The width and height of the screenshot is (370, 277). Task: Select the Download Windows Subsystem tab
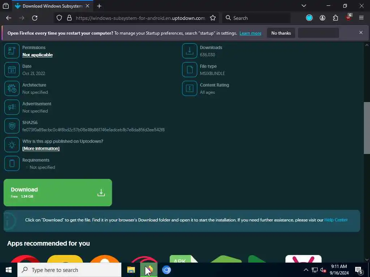click(52, 6)
